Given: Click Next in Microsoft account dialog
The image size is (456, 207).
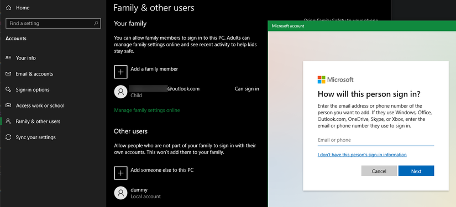Looking at the screenshot, I should click(x=416, y=171).
